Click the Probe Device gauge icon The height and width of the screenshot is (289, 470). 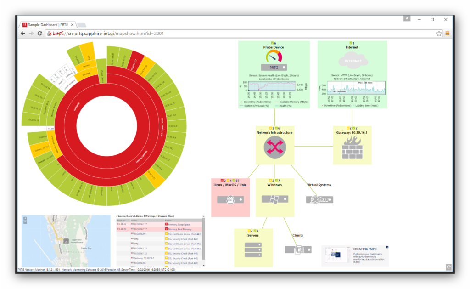point(274,57)
